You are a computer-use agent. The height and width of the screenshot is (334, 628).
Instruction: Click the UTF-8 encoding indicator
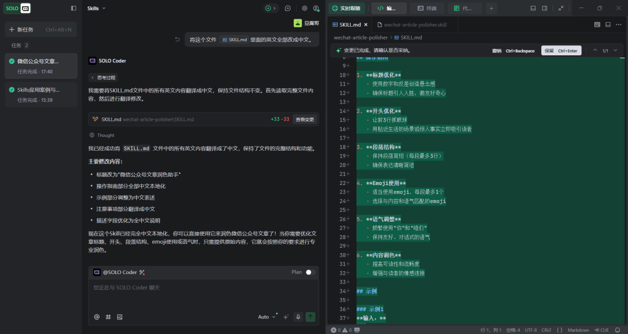pyautogui.click(x=531, y=330)
